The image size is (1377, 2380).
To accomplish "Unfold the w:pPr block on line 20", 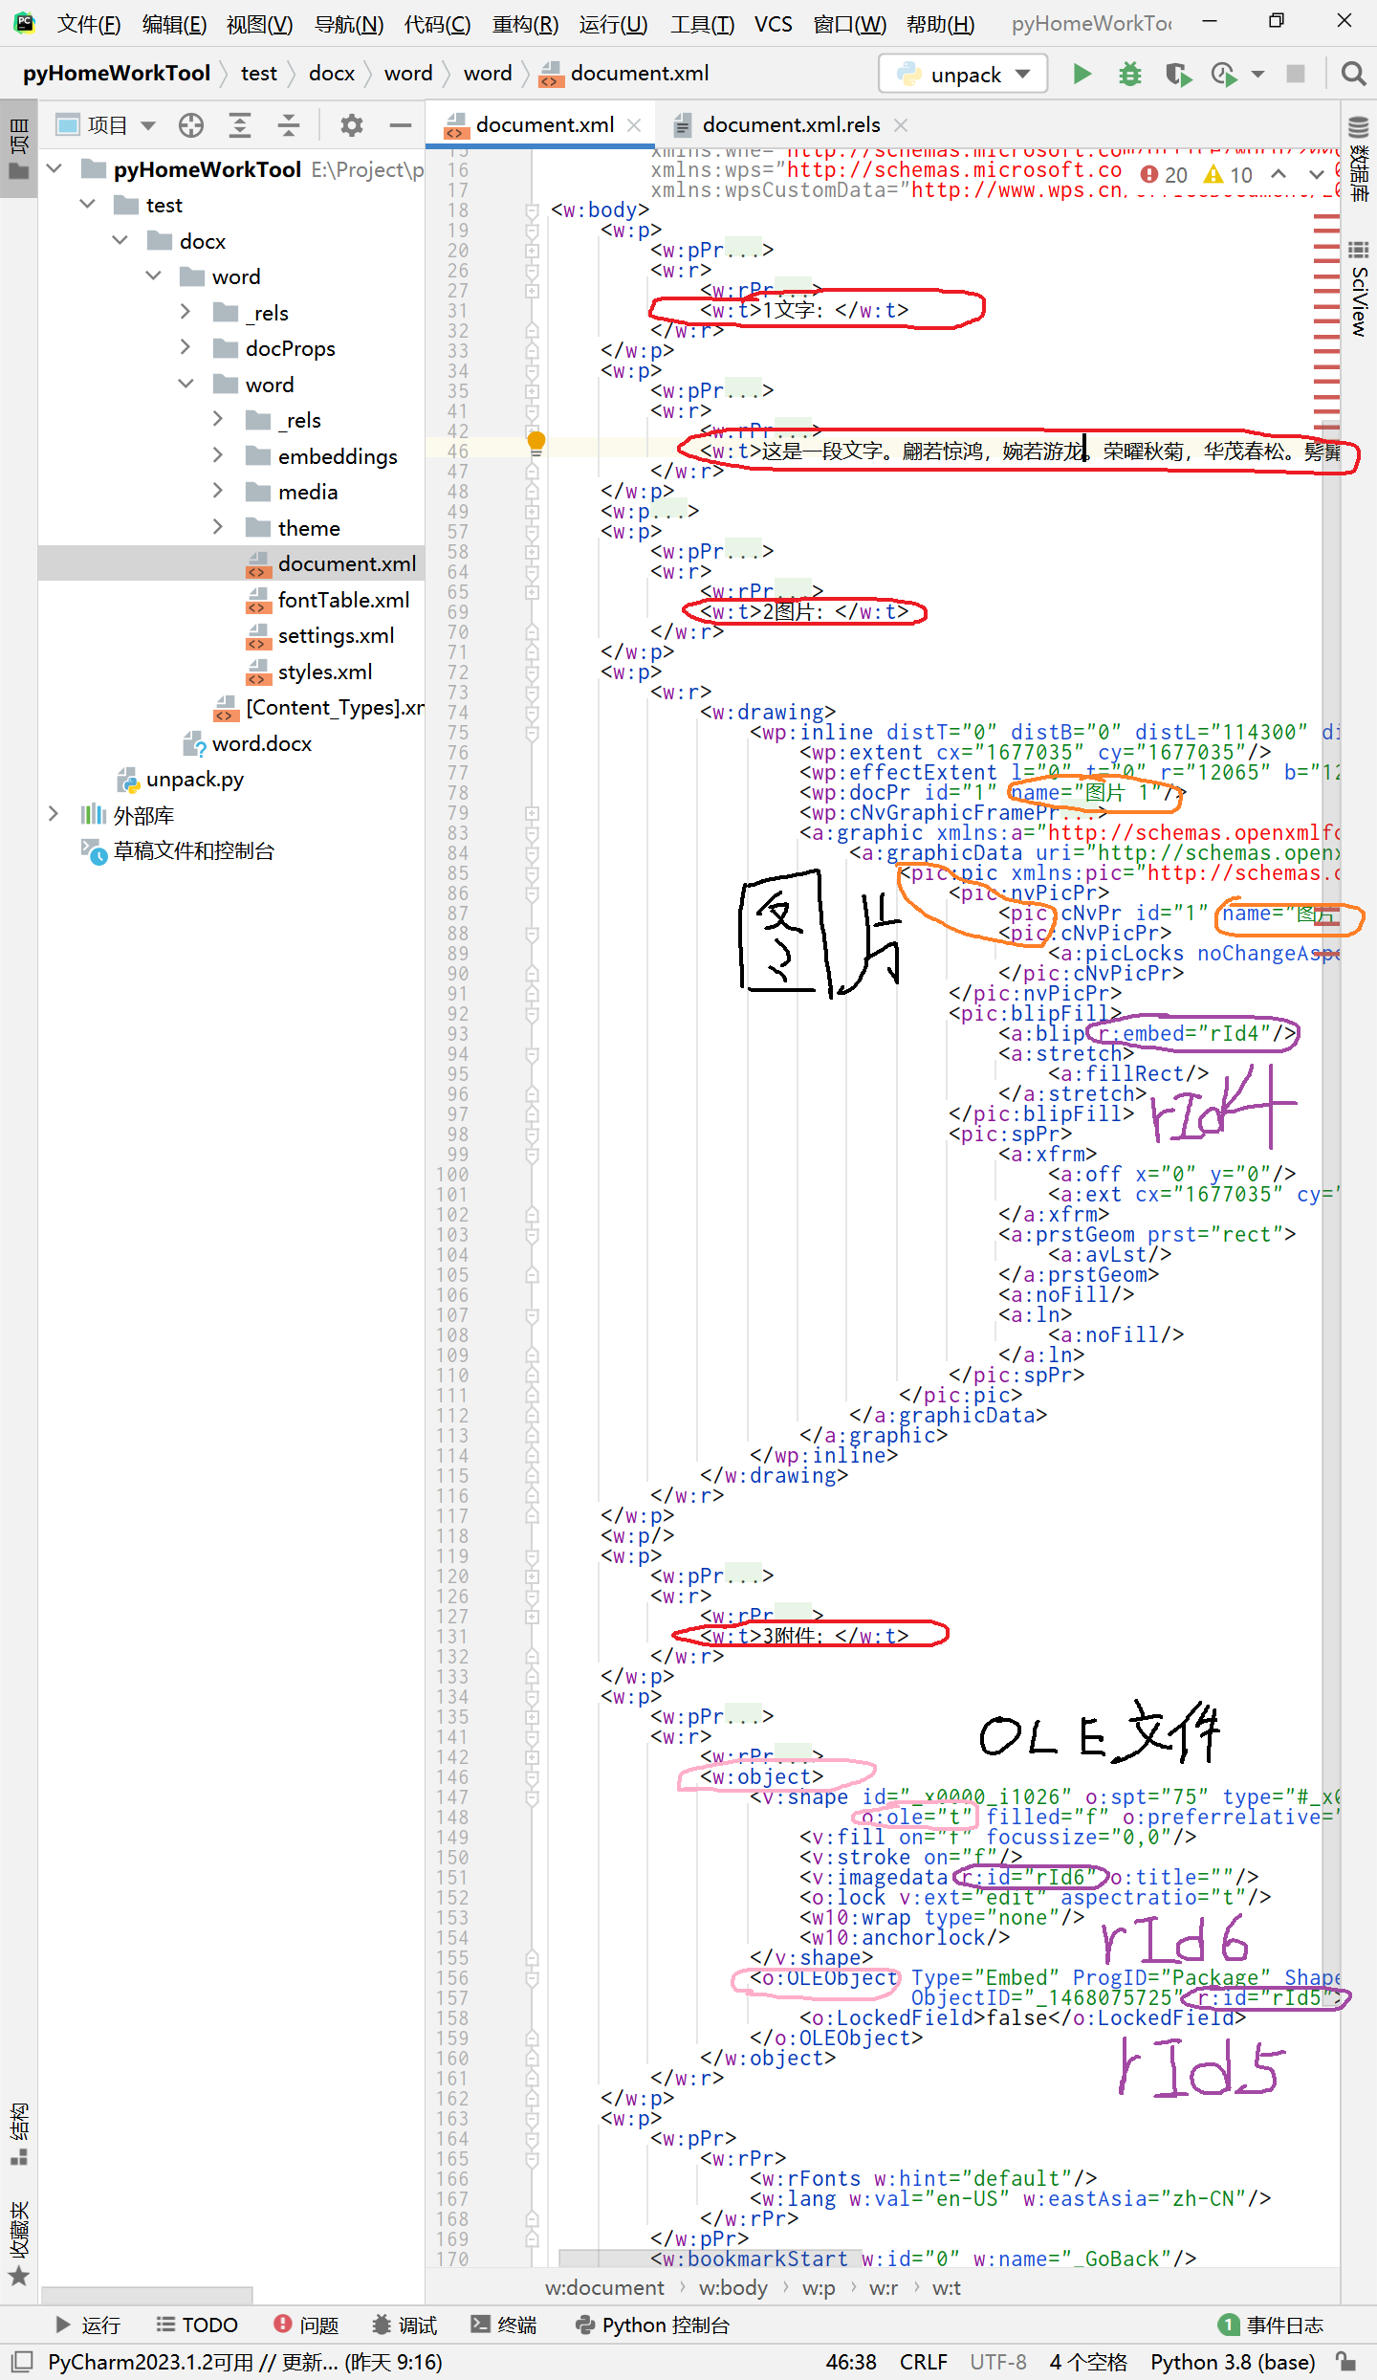I will (x=532, y=251).
